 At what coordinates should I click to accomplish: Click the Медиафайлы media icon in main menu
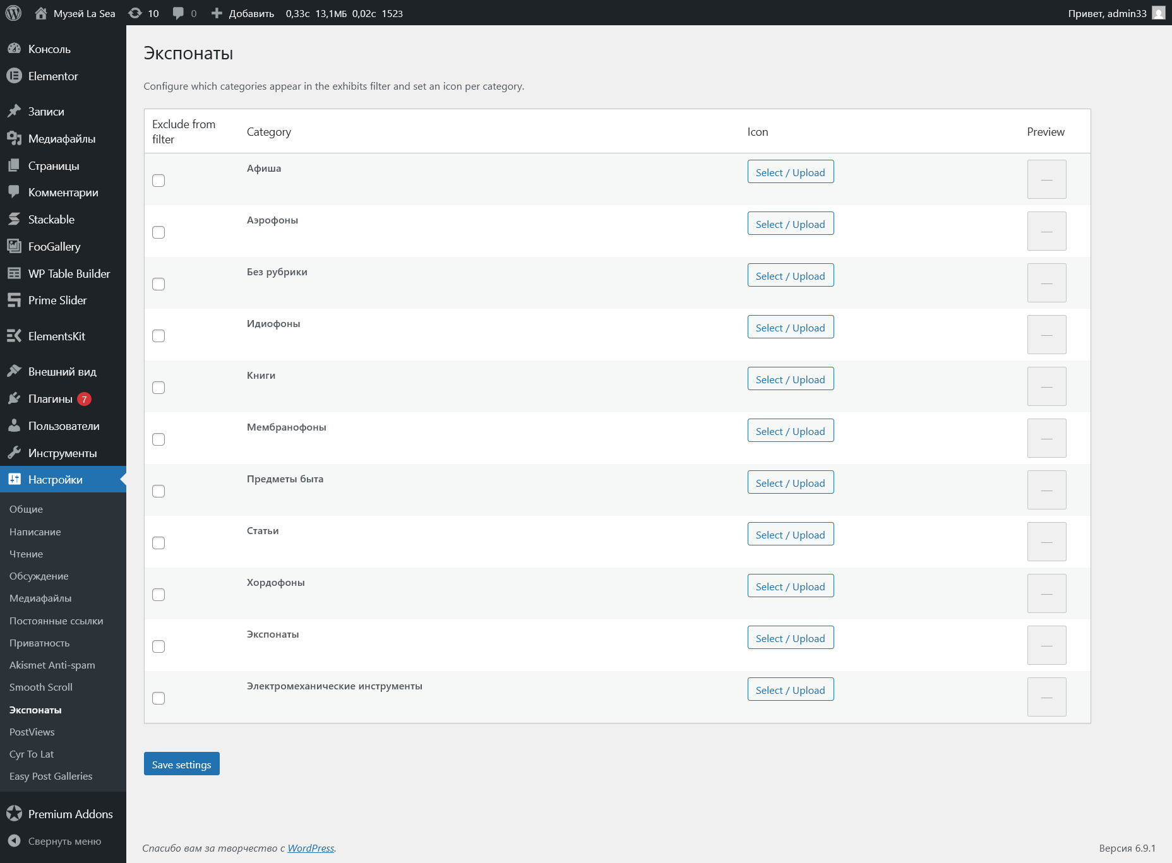14,138
